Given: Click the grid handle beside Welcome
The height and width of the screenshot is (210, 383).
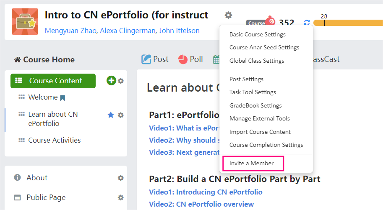Looking at the screenshot, I should click(21, 97).
